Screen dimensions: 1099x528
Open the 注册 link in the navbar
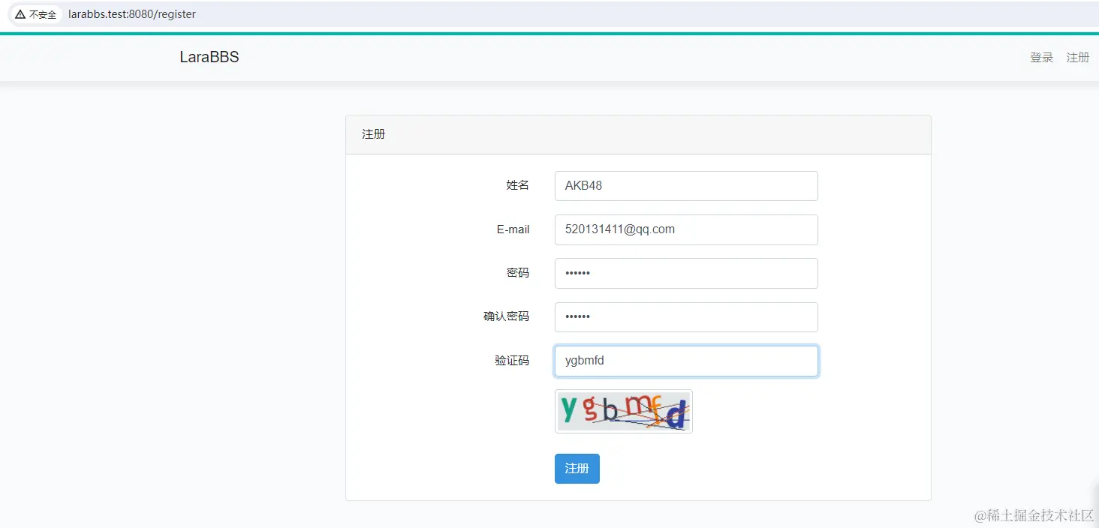1078,58
